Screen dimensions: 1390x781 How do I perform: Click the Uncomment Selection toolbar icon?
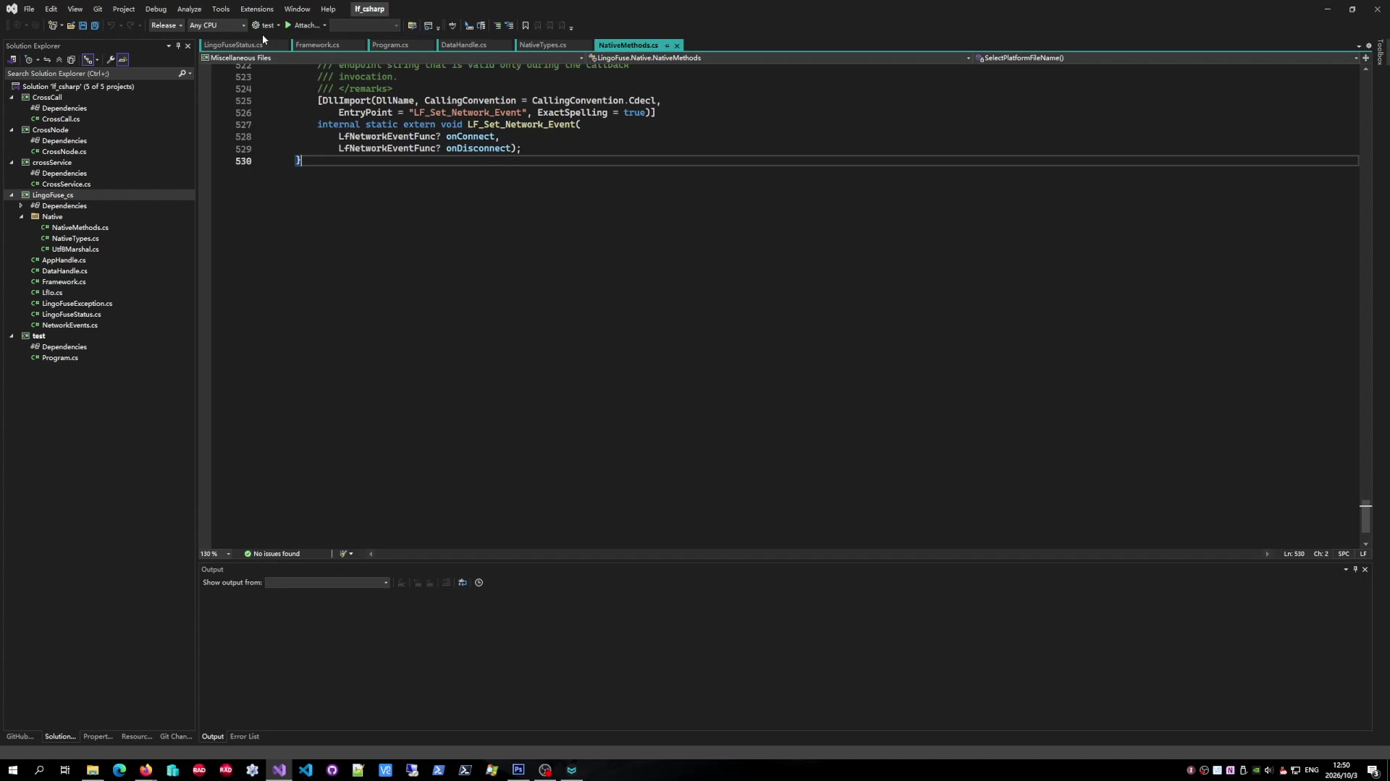509,25
